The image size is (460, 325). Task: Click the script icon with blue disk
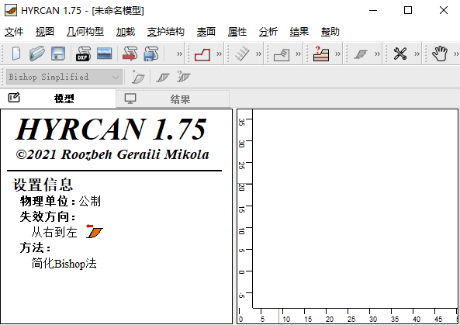click(x=151, y=54)
